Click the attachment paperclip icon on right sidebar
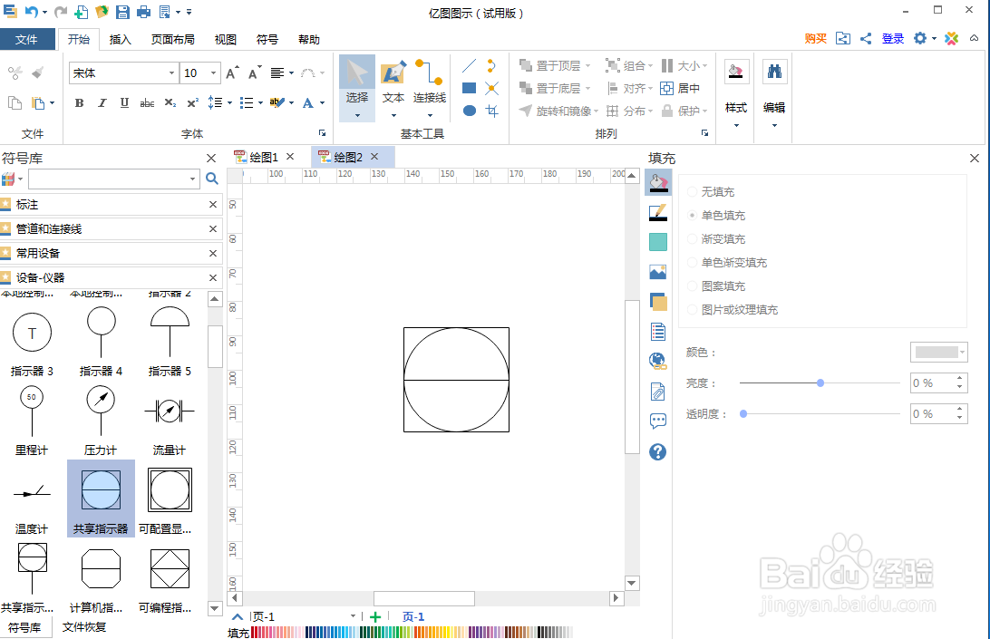The height and width of the screenshot is (639, 990). click(x=657, y=390)
